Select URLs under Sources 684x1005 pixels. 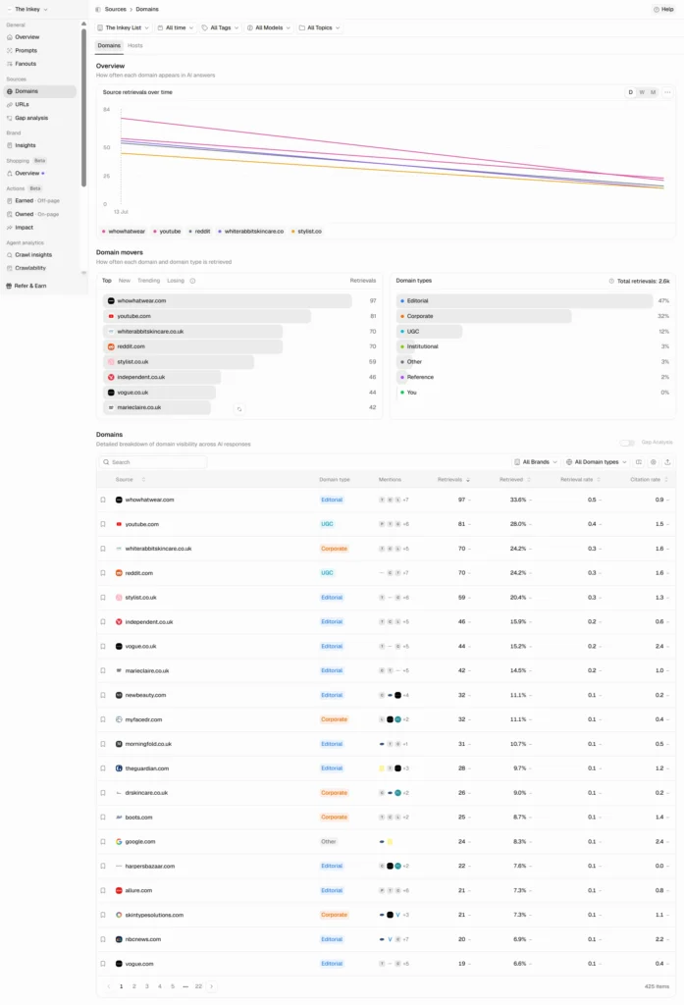click(x=22, y=104)
